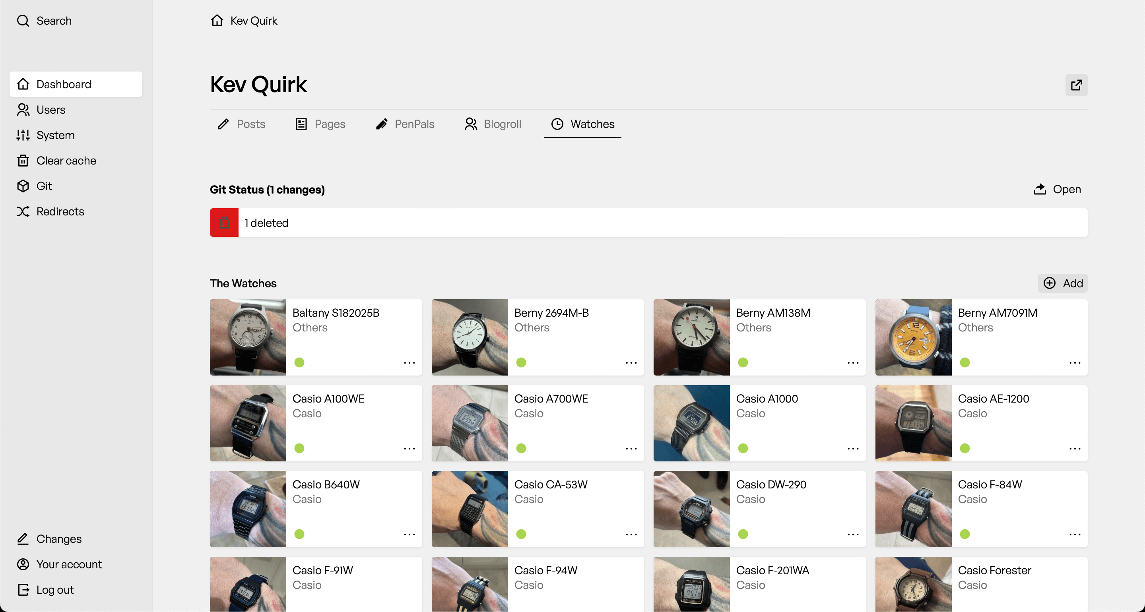Open the Blogroll tab
This screenshot has width=1145, height=612.
click(493, 124)
